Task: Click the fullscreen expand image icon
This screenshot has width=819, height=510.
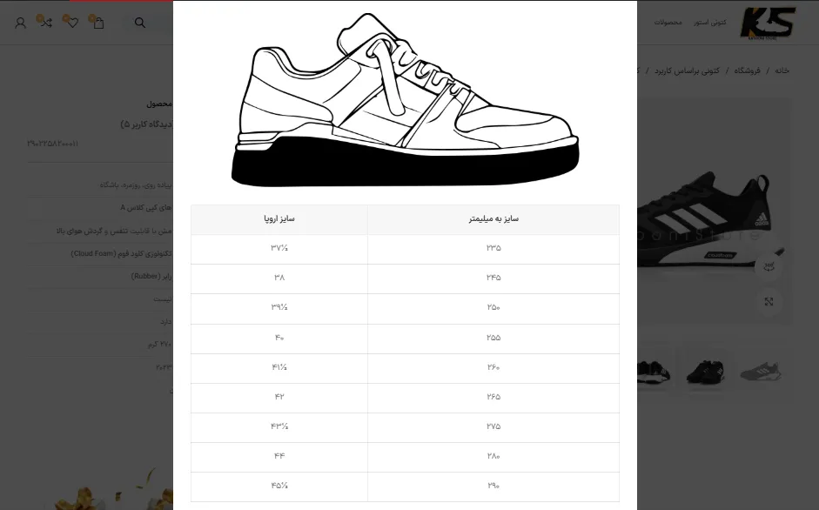Action: tap(769, 301)
